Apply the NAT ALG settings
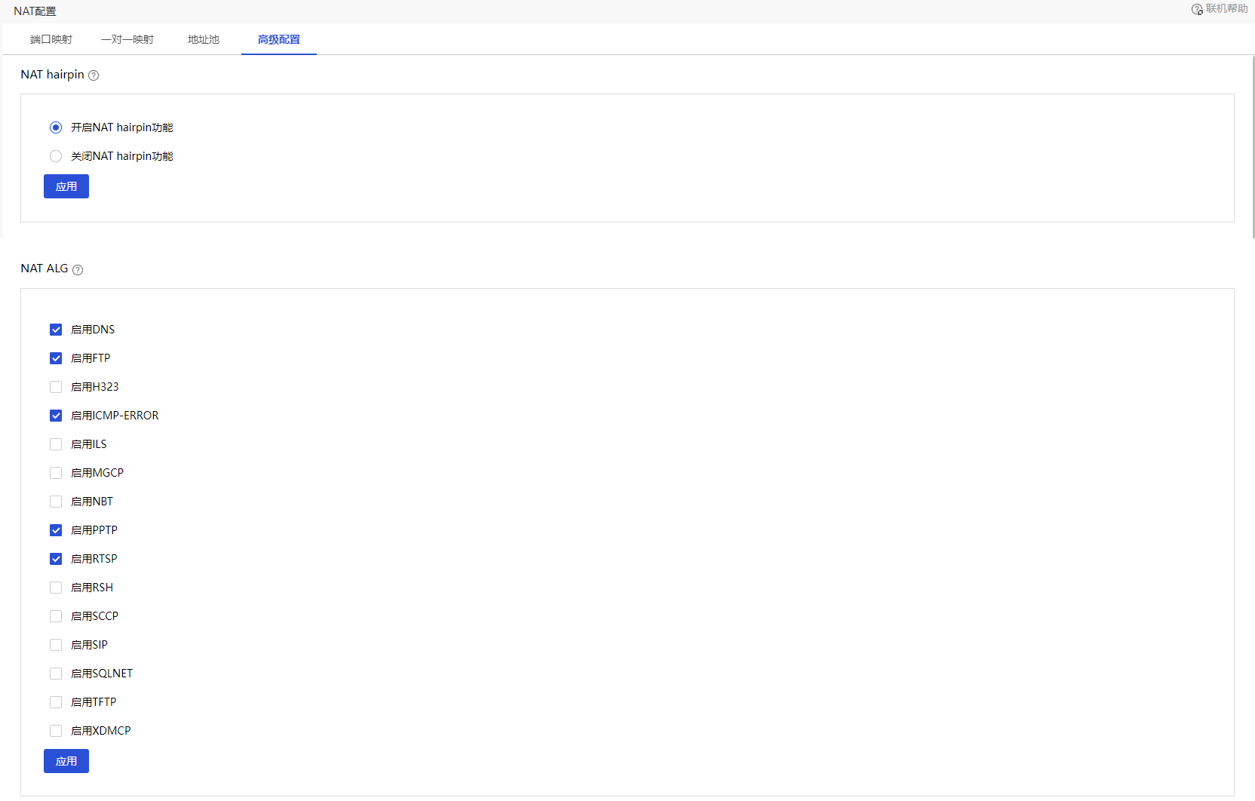Image resolution: width=1255 pixels, height=801 pixels. click(66, 761)
